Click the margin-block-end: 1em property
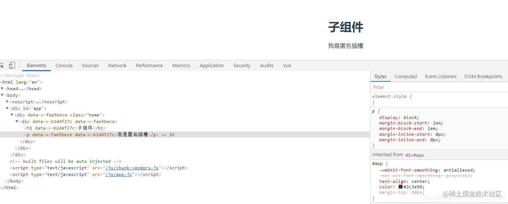Viewport: 508px width, 204px height. click(x=408, y=128)
